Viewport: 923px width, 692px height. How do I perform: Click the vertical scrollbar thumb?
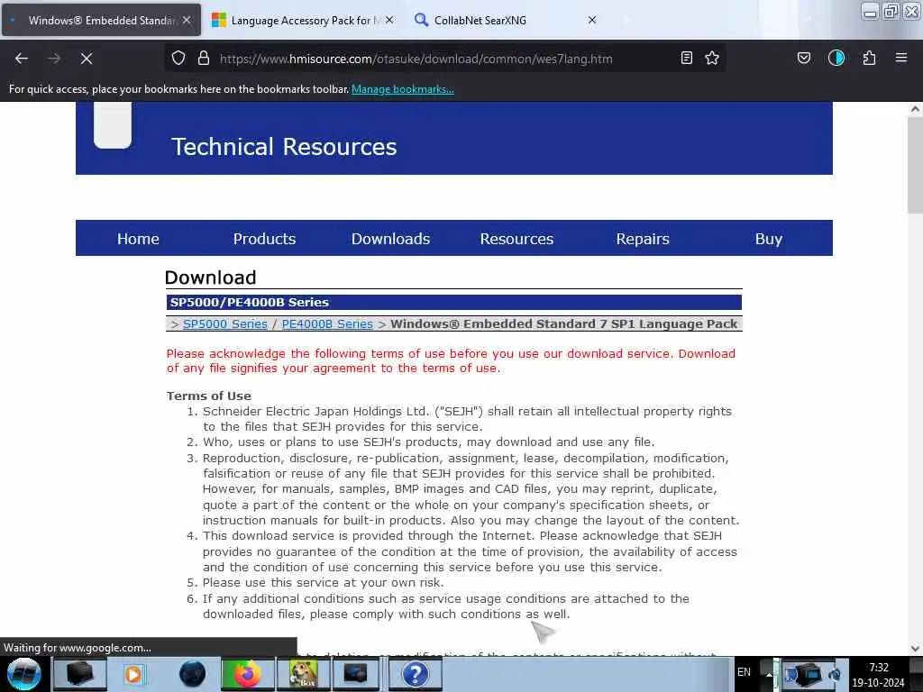pos(915,165)
